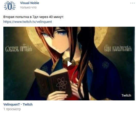This screenshot has width=139, height=113.
Task: Click the open book in the preview image
Action: tap(52, 81)
